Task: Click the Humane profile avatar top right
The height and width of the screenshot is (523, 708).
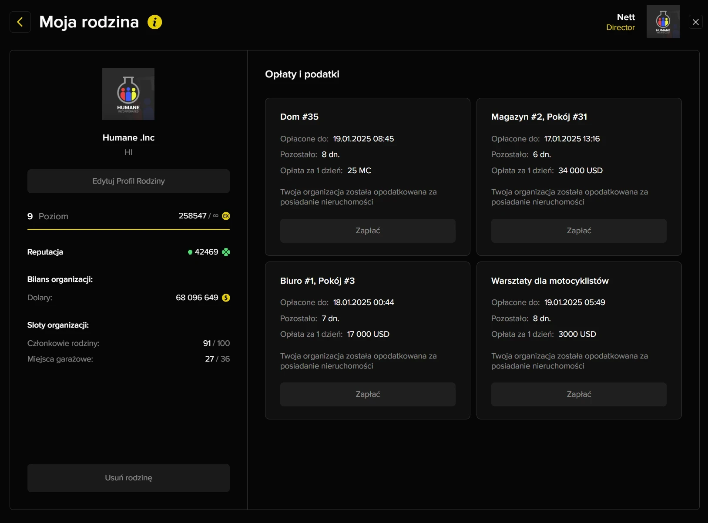Action: pyautogui.click(x=663, y=22)
